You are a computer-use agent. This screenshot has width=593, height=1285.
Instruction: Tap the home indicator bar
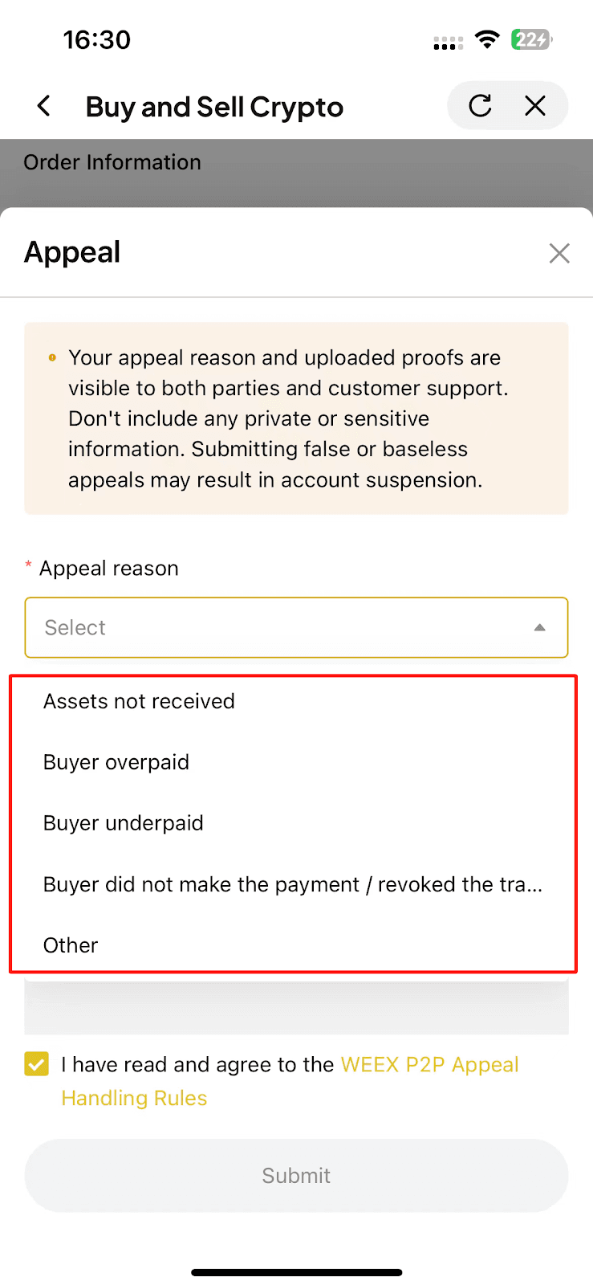tap(296, 1272)
